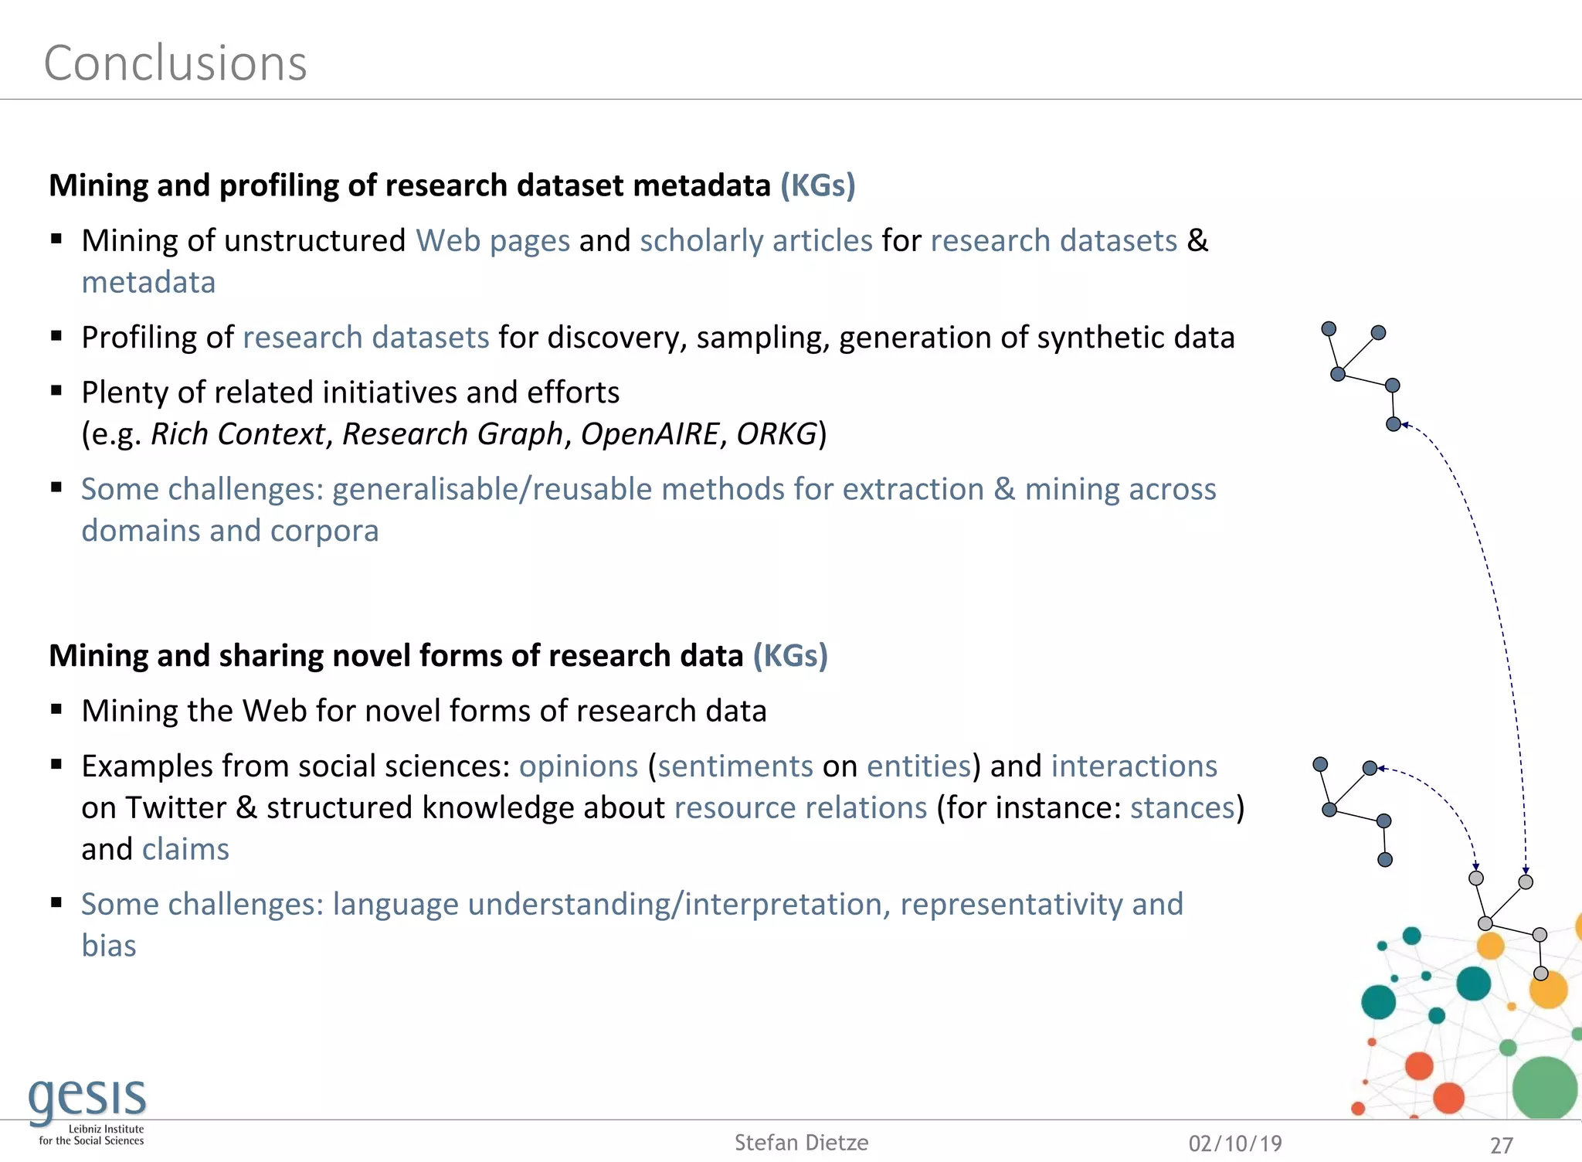1582x1162 pixels.
Task: Click 'metadata' in the first bullet
Action: [148, 282]
